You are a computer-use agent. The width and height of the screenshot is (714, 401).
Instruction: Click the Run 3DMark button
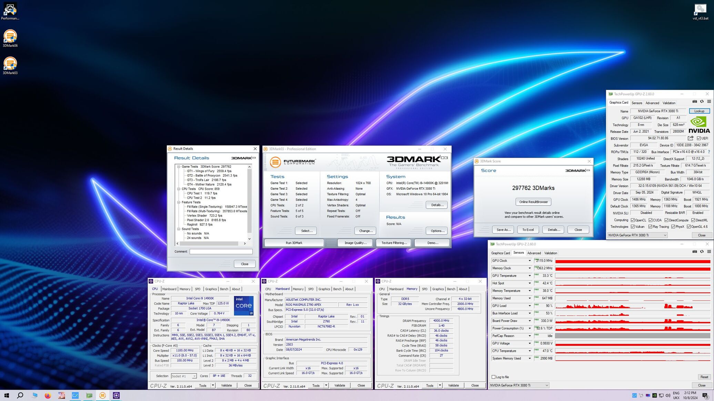click(x=294, y=243)
